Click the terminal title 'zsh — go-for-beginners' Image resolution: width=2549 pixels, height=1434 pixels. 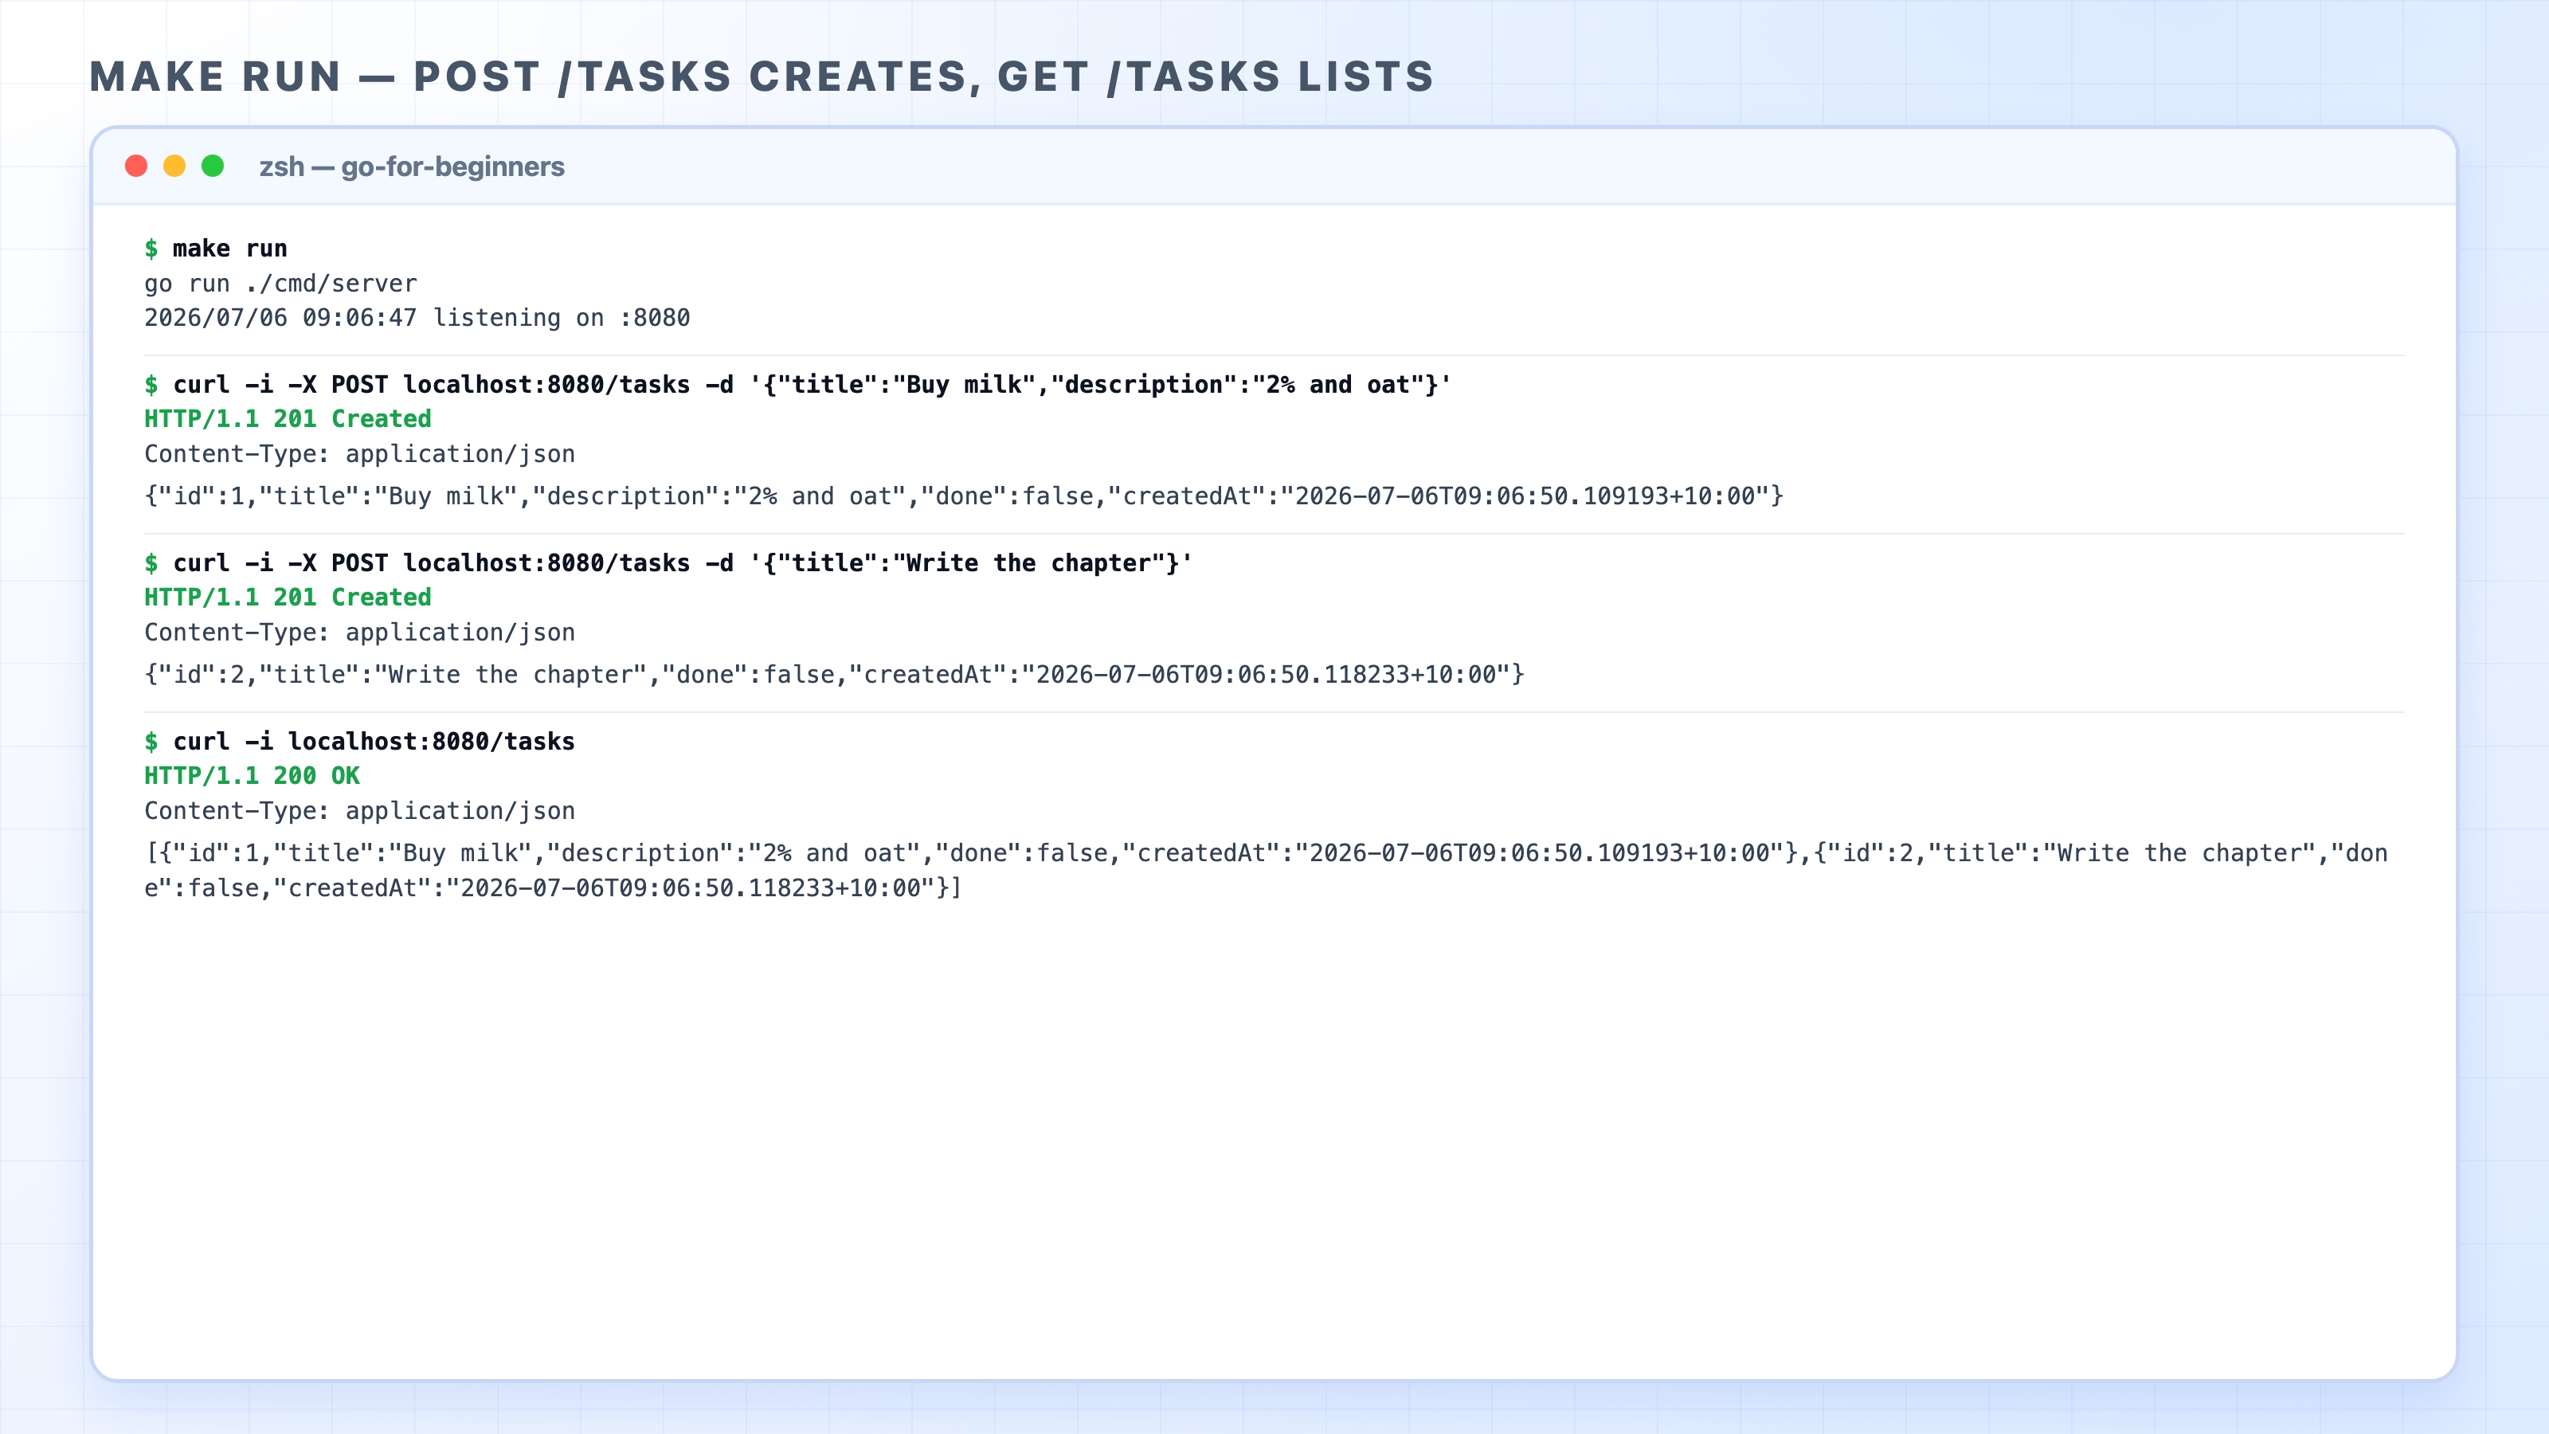click(x=412, y=167)
